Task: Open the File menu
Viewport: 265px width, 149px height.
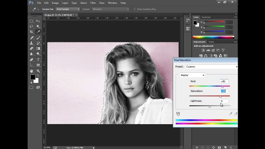Action: tap(39, 3)
